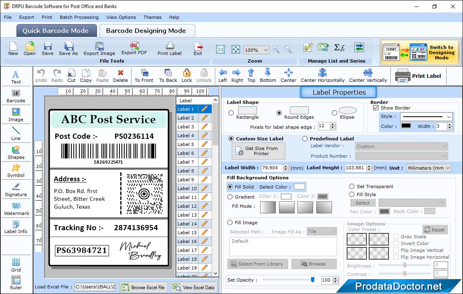
Task: Select Fill Image option
Action: (x=230, y=223)
